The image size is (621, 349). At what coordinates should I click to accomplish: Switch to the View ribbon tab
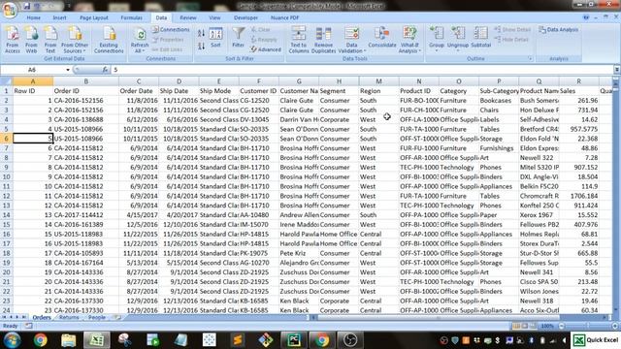coord(214,17)
